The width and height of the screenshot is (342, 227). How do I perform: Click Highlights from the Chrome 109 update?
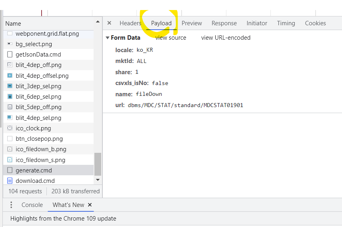coord(63,219)
